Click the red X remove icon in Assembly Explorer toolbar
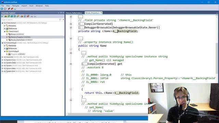The image size is (219, 123). [x=28, y=16]
